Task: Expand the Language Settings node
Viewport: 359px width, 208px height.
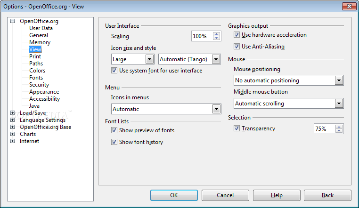Action: pyautogui.click(x=13, y=120)
